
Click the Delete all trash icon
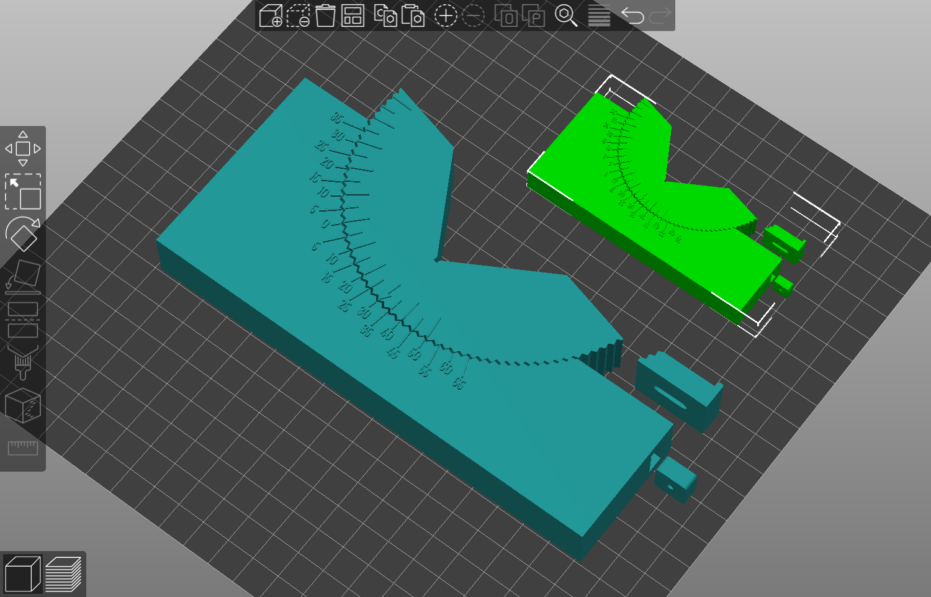(325, 16)
